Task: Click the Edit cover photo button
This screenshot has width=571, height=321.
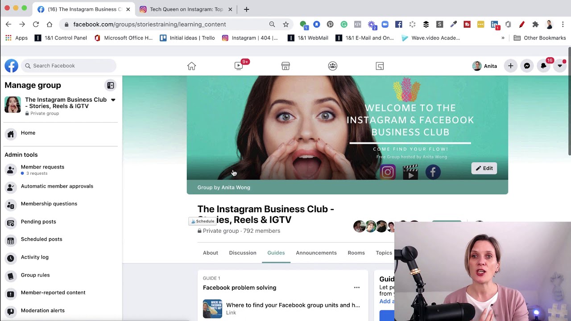Action: click(484, 168)
